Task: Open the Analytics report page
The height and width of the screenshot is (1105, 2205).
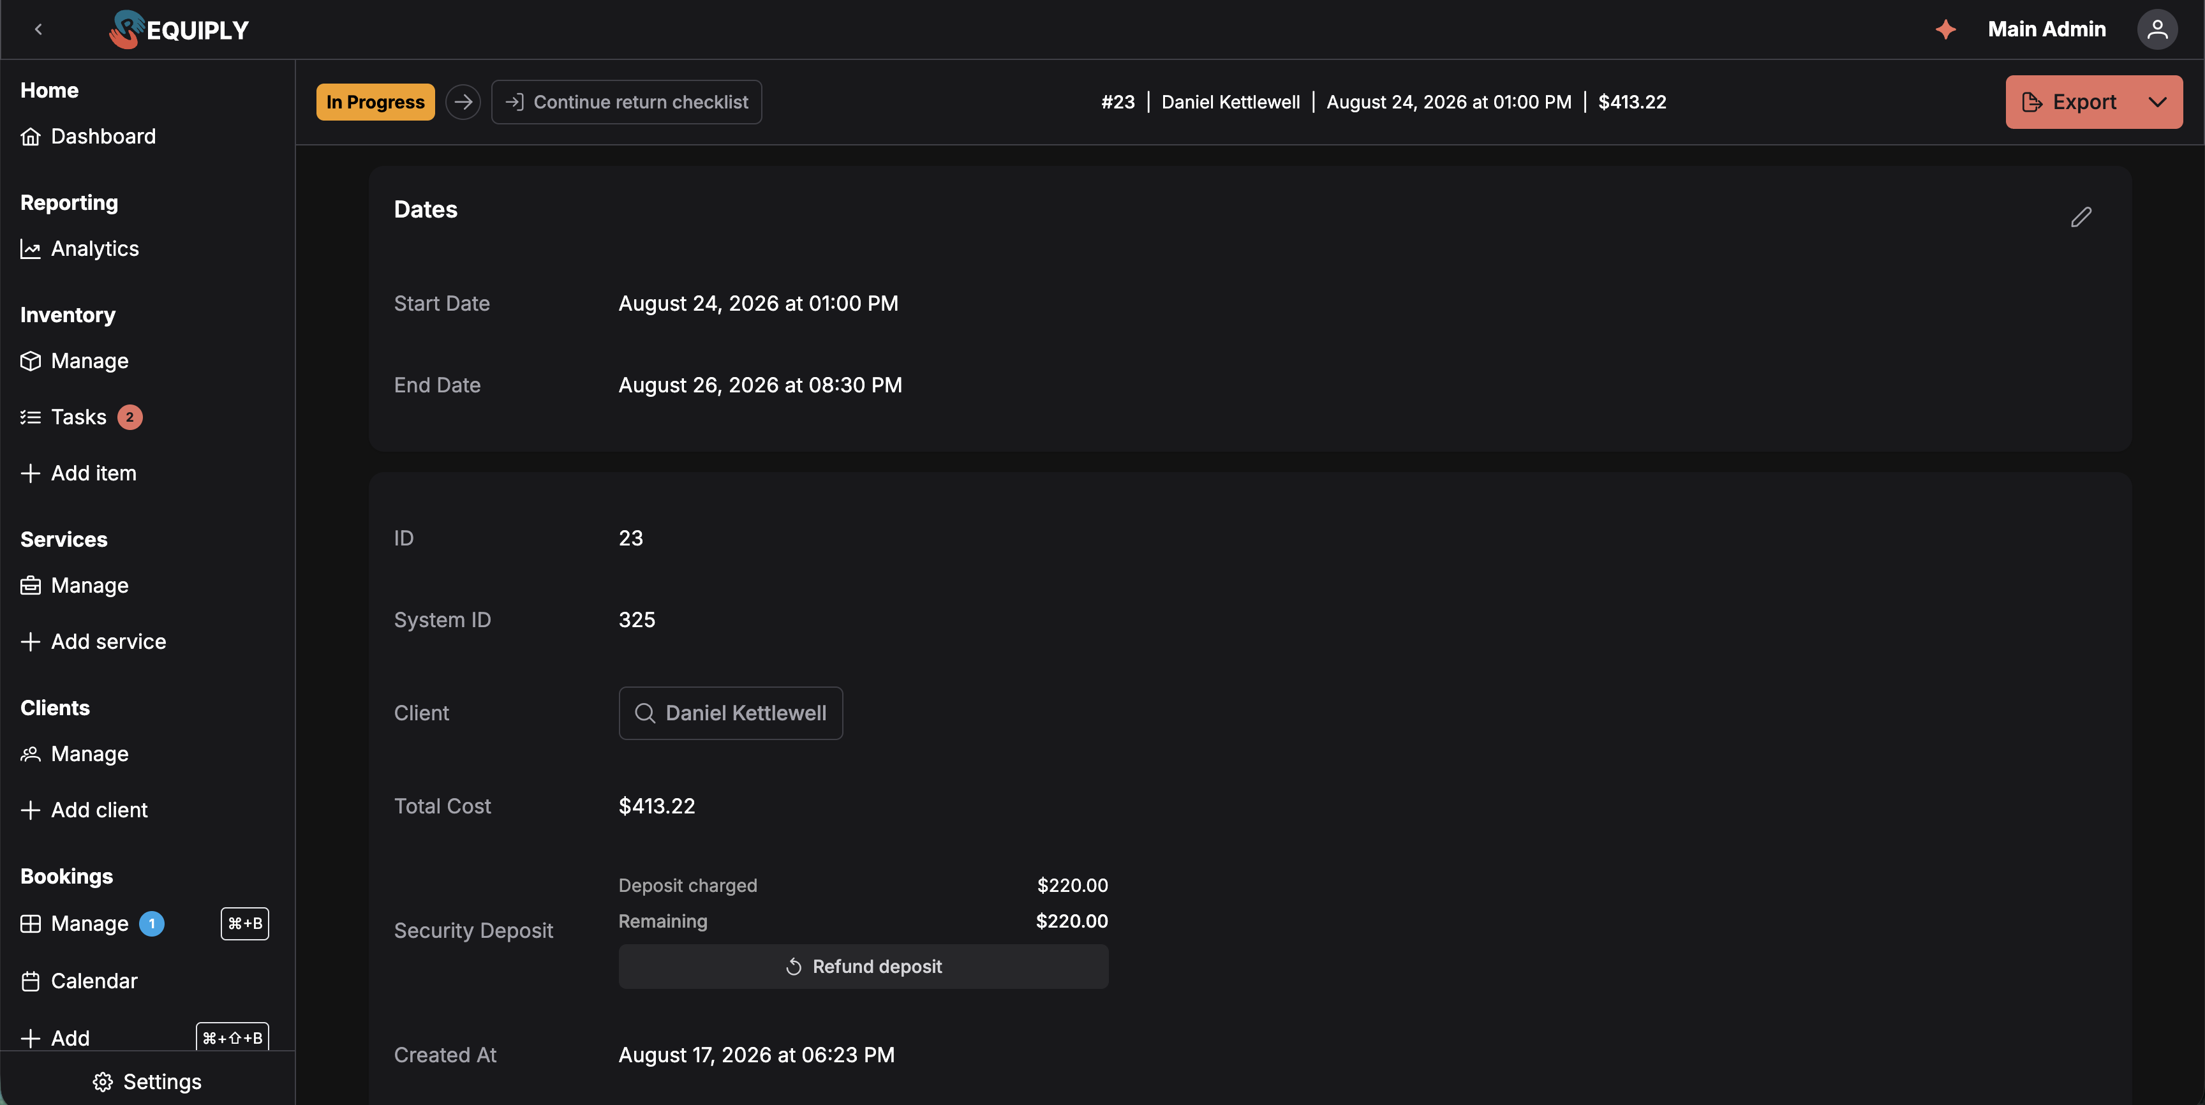Action: point(80,248)
